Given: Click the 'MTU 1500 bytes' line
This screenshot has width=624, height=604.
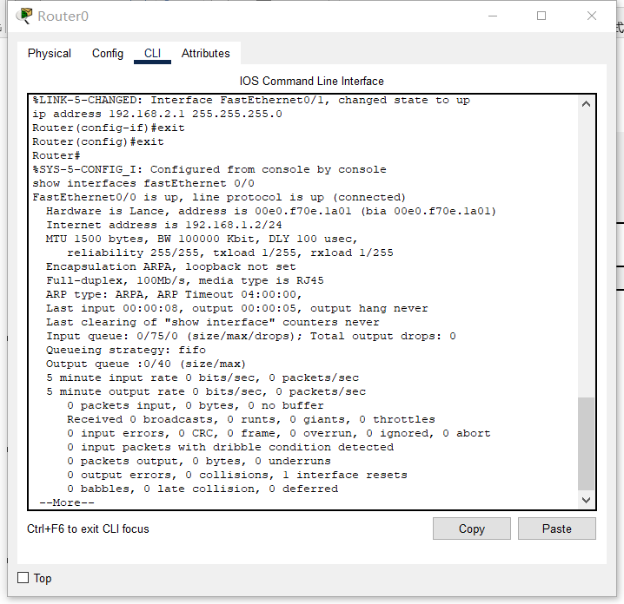Looking at the screenshot, I should point(202,239).
